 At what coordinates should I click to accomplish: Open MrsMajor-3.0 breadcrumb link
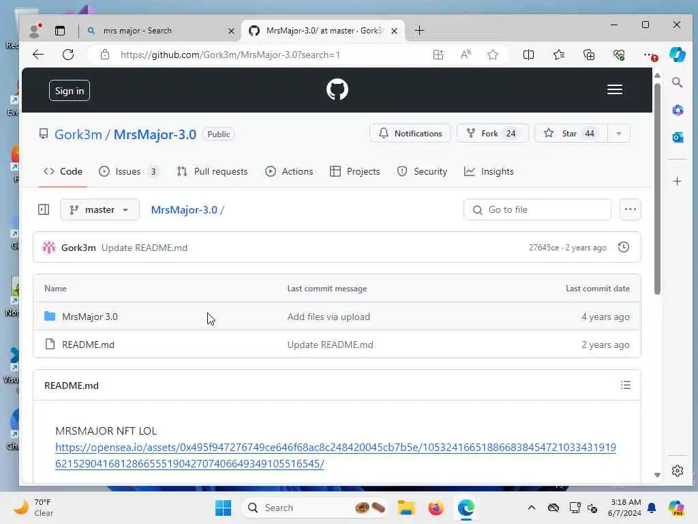[x=184, y=209]
